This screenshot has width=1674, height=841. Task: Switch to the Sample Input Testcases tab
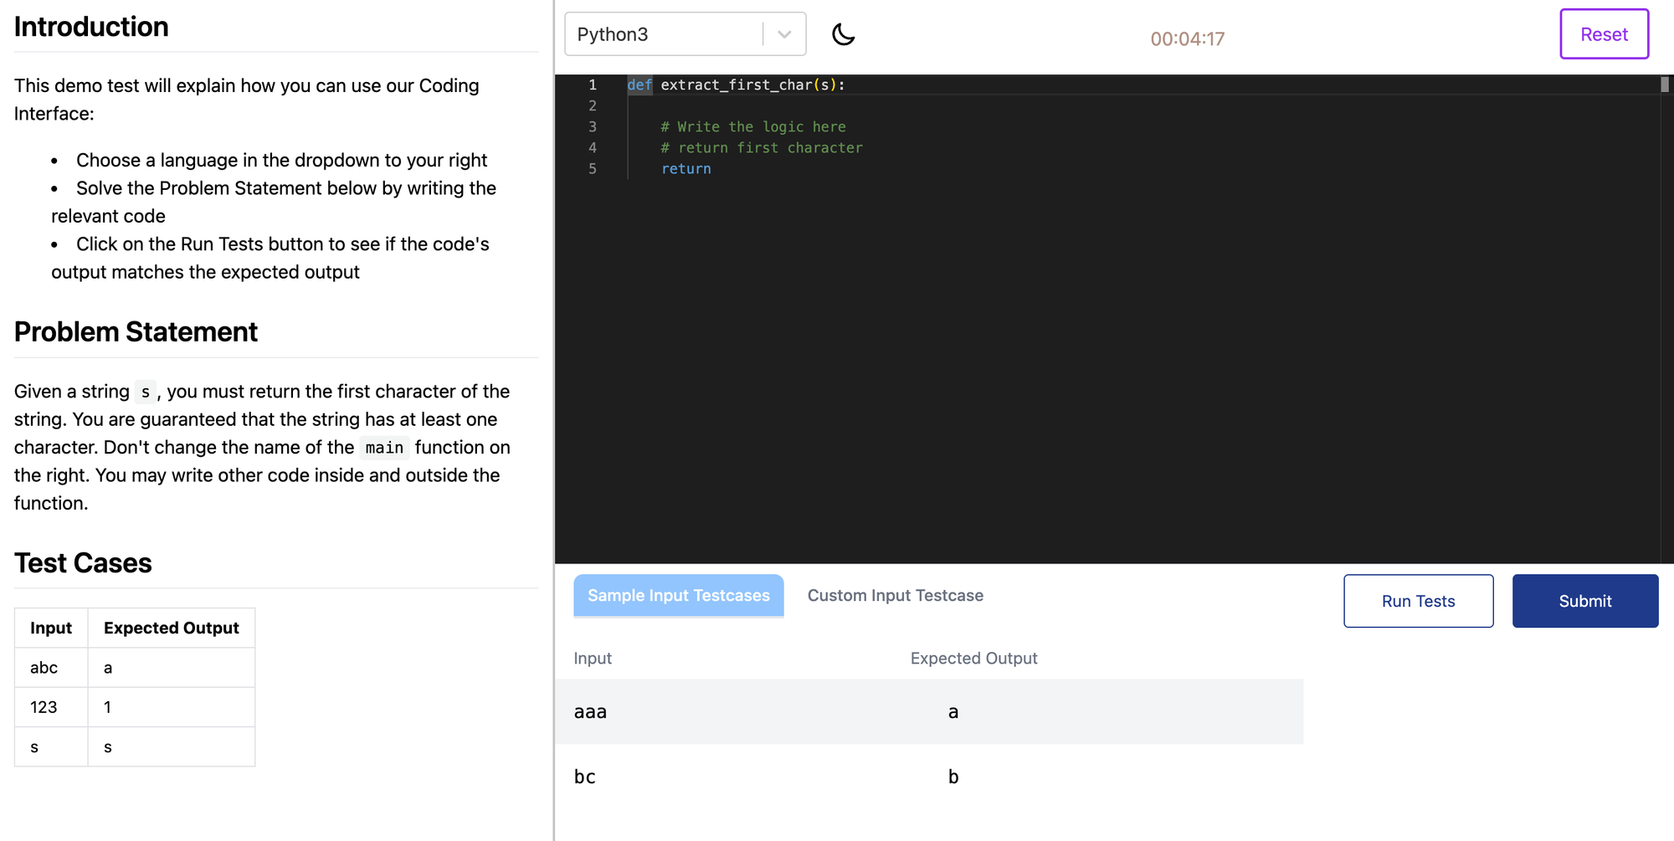coord(678,595)
